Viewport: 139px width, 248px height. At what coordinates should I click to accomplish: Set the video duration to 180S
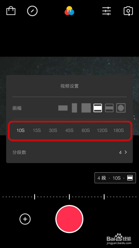point(118,131)
